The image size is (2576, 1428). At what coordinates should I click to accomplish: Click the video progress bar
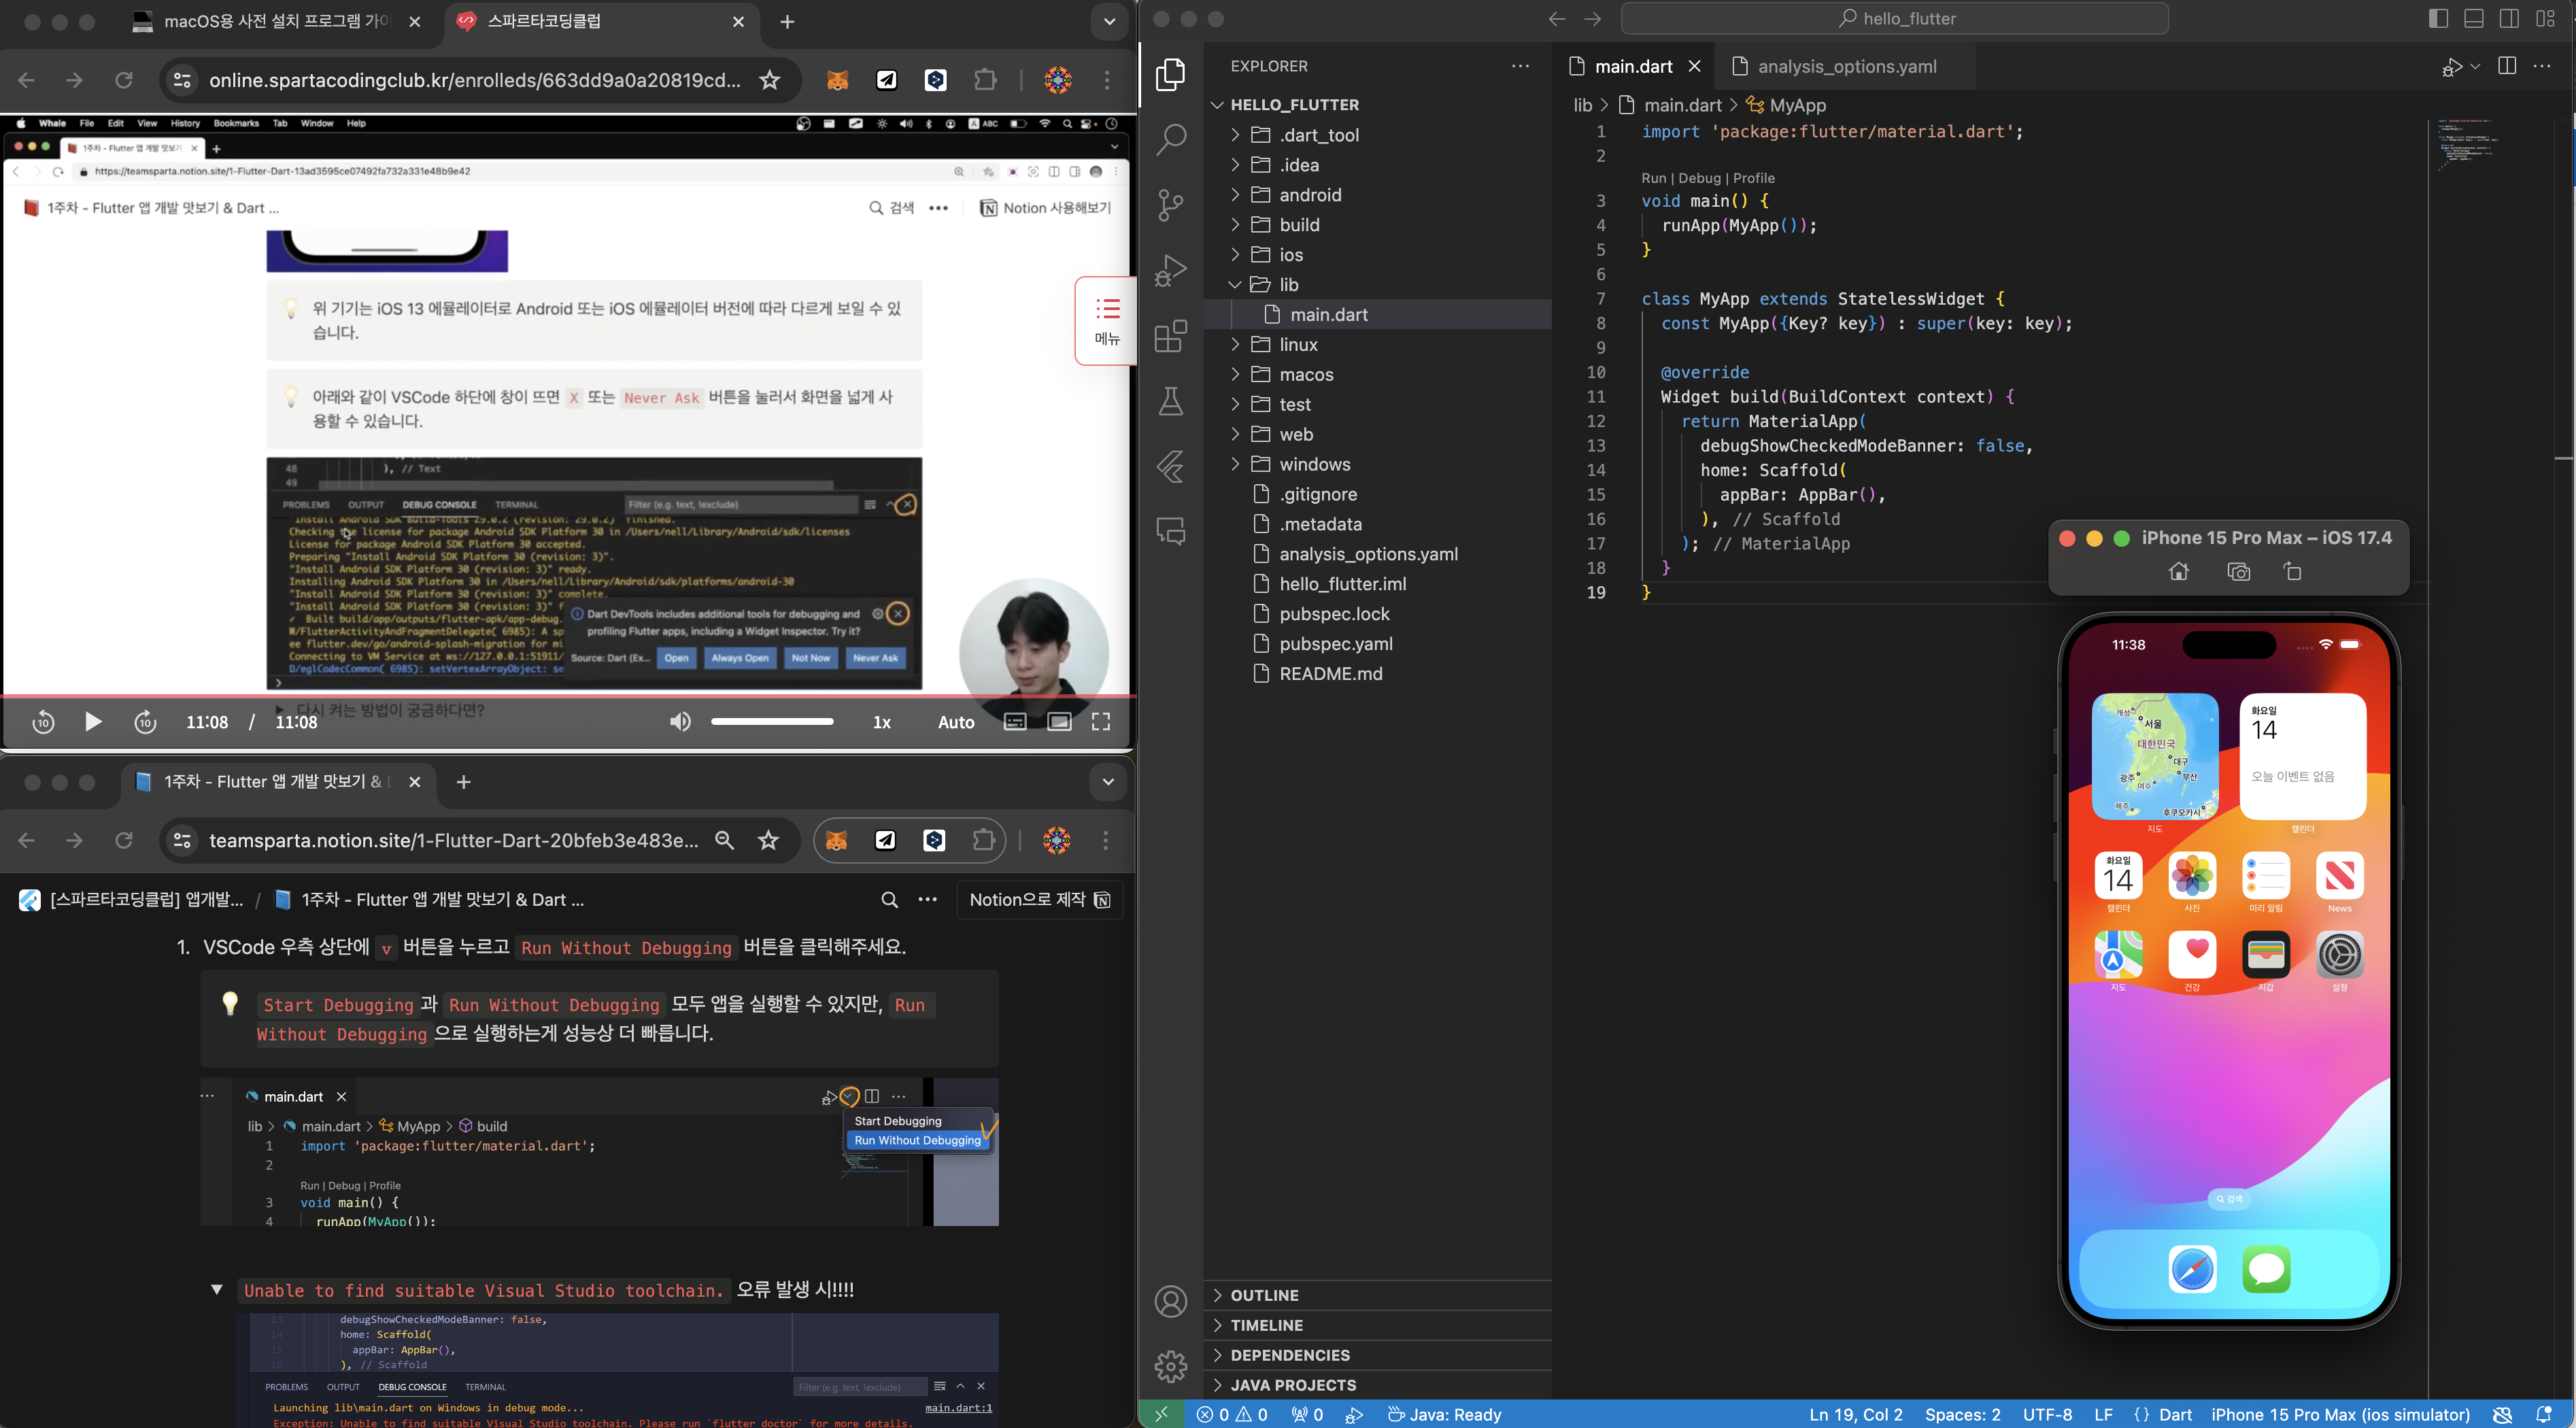[x=568, y=695]
